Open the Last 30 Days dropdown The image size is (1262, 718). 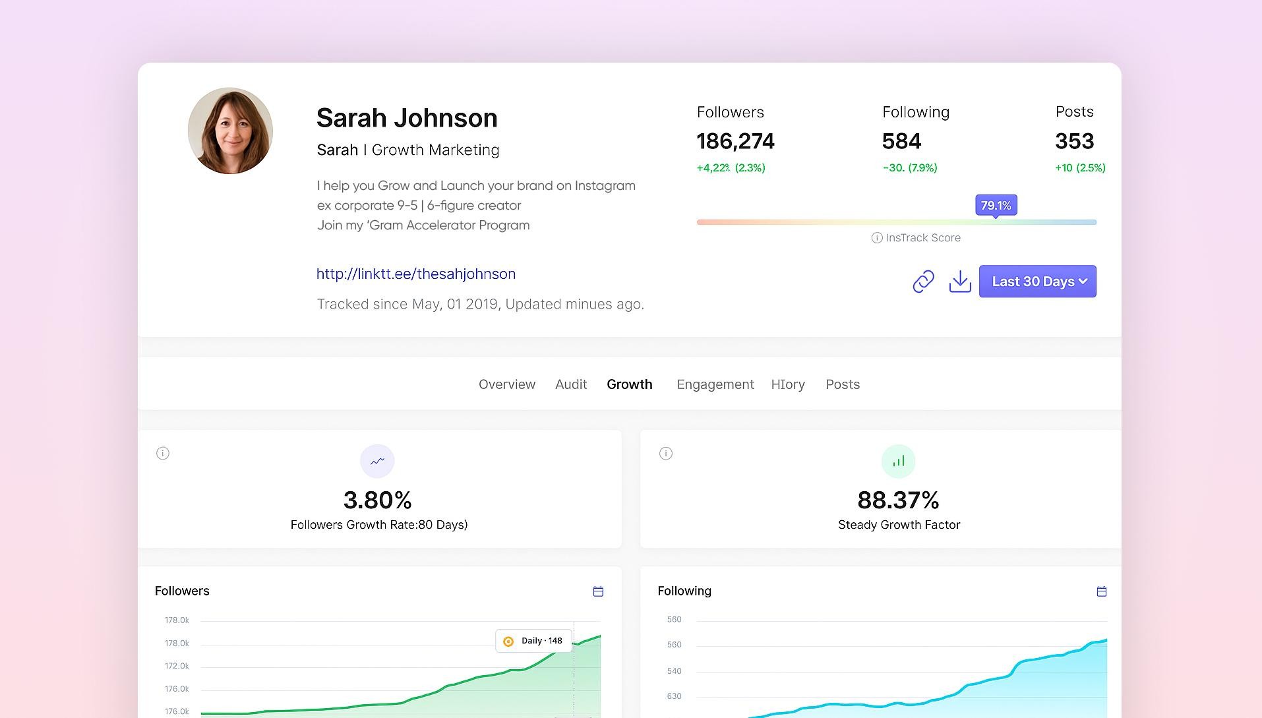tap(1038, 282)
